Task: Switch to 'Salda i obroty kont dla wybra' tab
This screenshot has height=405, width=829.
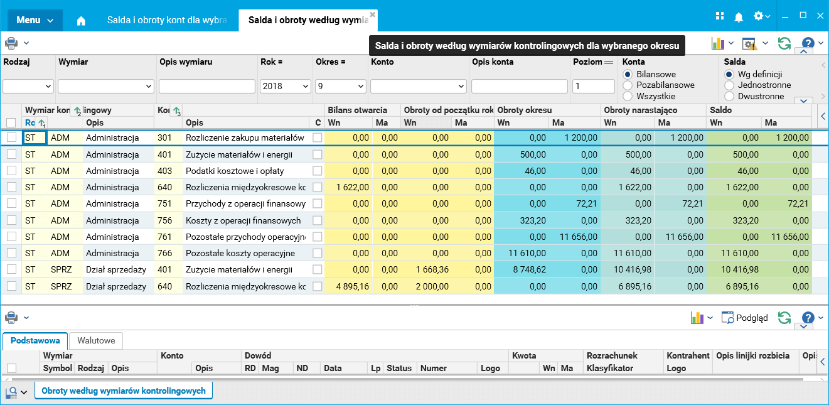Action: 166,21
